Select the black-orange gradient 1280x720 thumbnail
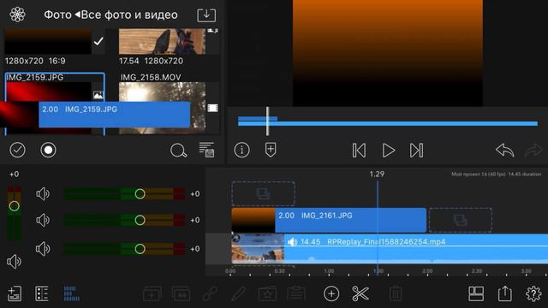The image size is (548, 308). [x=48, y=42]
